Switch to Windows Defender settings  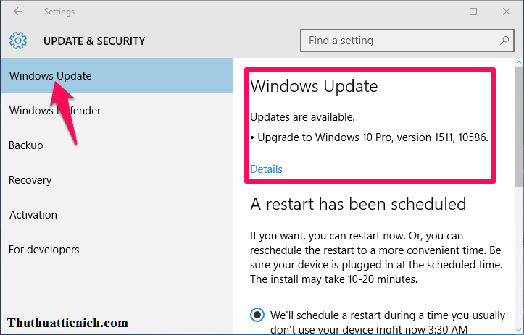tap(55, 111)
